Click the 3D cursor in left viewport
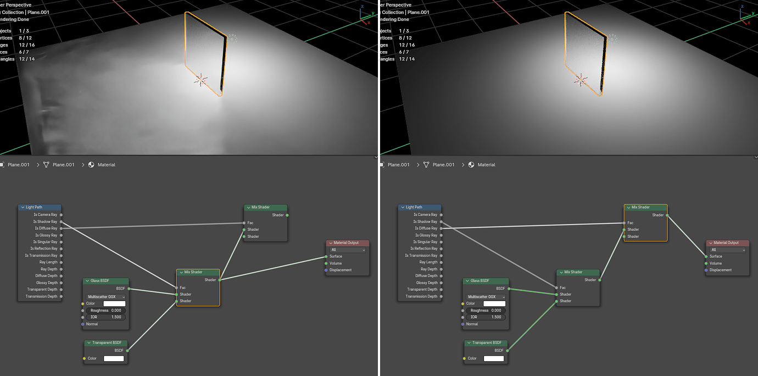Screen dimensions: 758x376 (200, 80)
